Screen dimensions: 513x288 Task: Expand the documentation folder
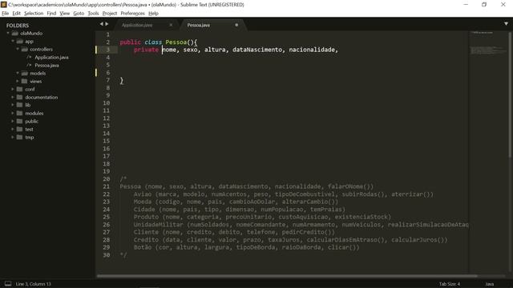point(13,97)
